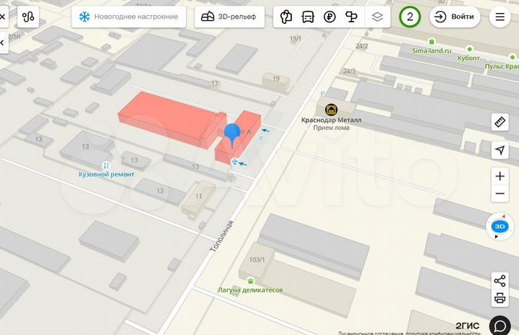Locate me with the navigation arrow
519x335 pixels.
click(x=500, y=150)
